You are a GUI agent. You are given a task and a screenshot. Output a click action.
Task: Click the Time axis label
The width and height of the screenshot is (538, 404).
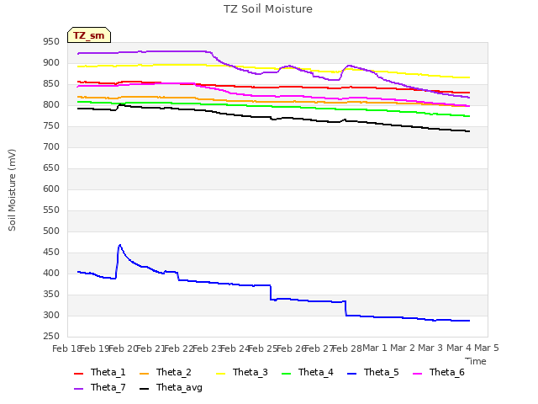[x=476, y=361]
